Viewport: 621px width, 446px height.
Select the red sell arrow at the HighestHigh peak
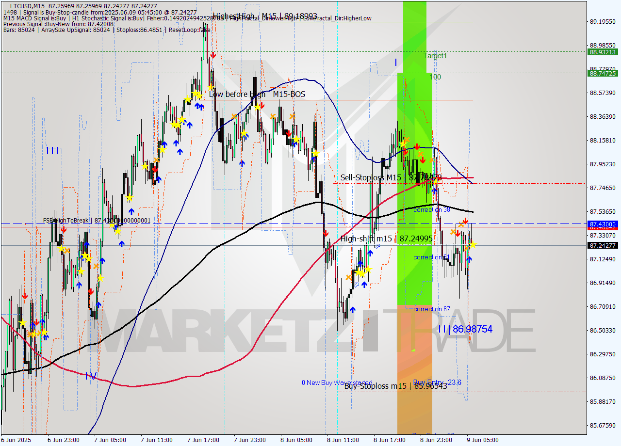pos(213,55)
